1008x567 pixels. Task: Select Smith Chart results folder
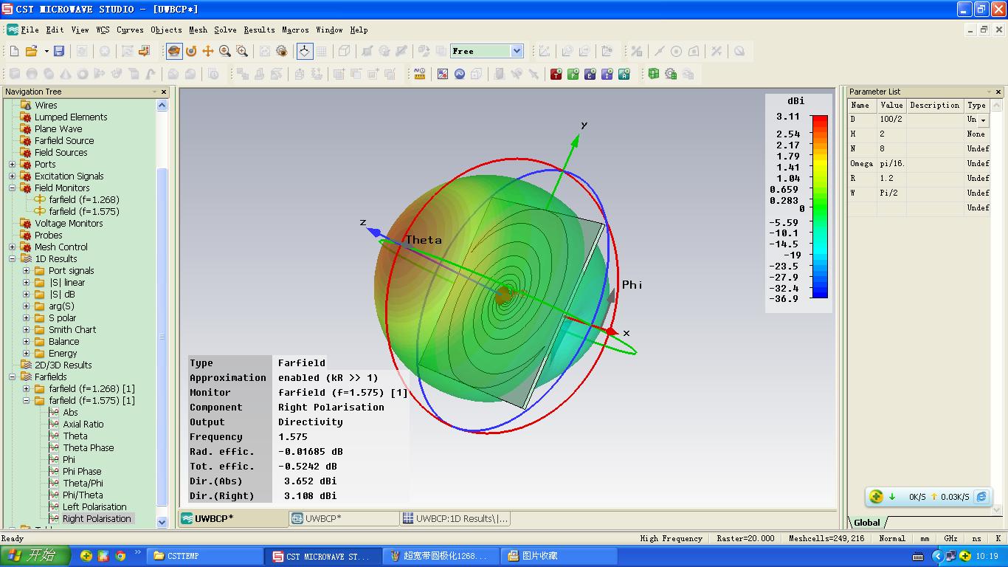tap(72, 330)
